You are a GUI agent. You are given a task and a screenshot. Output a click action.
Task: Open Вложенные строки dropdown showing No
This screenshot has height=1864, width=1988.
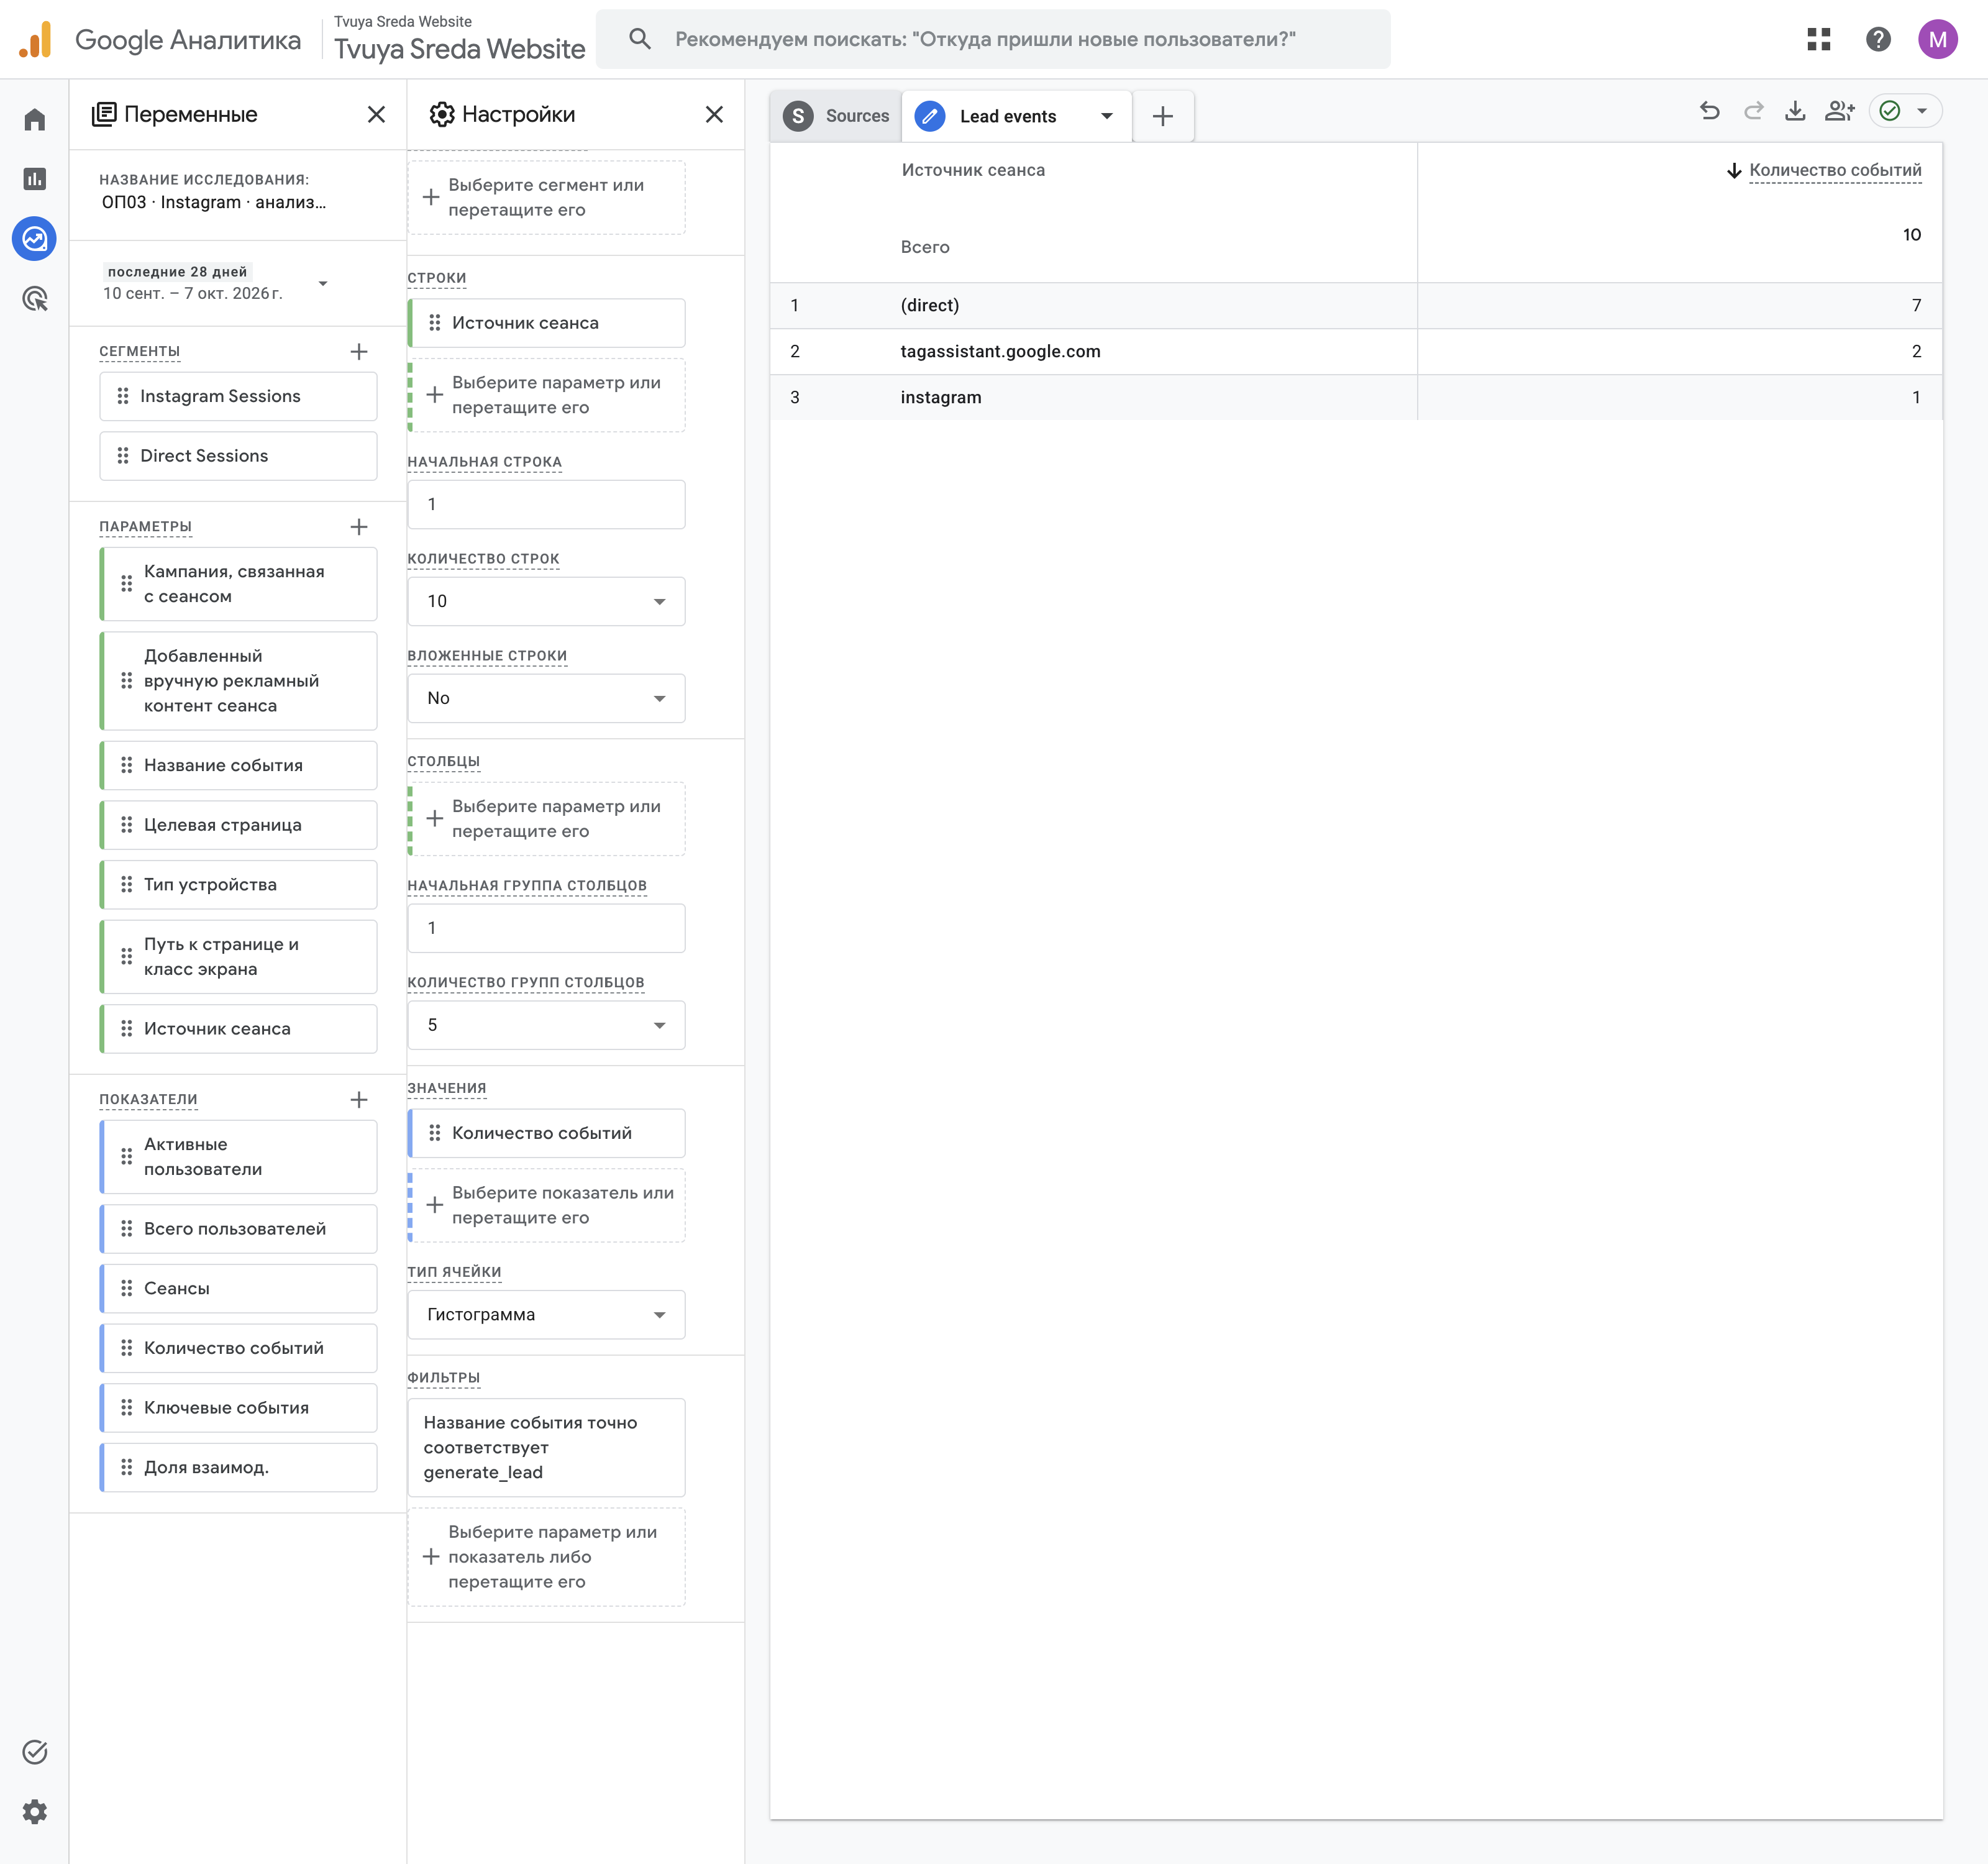click(x=546, y=698)
